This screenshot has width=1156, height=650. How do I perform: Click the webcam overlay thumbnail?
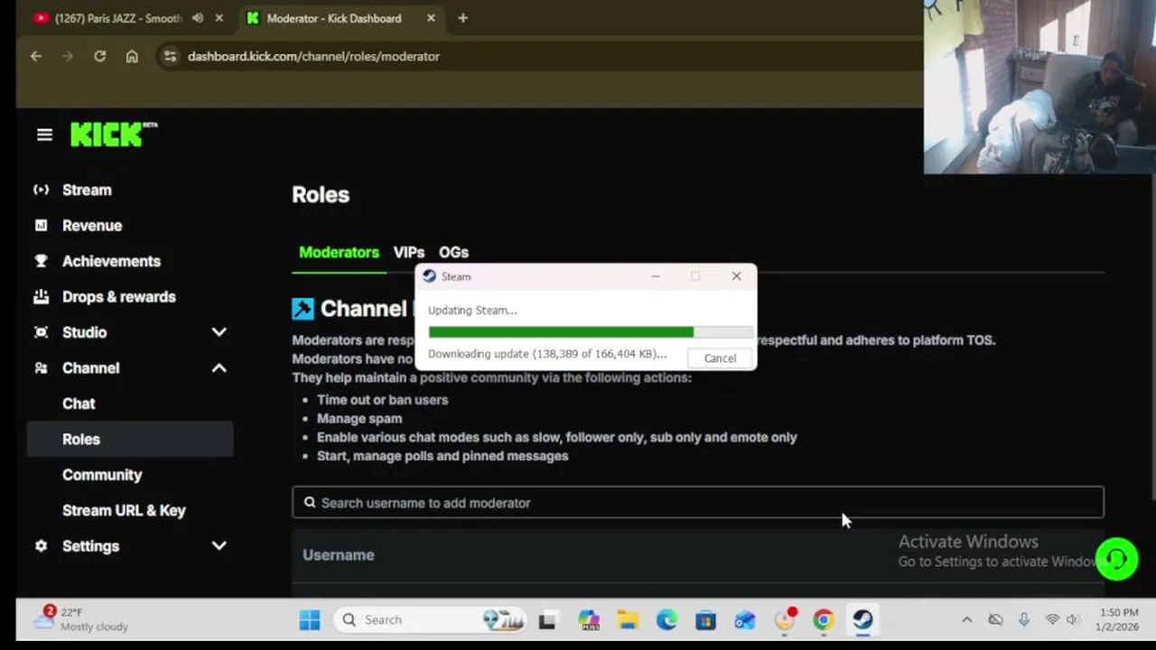point(1039,87)
